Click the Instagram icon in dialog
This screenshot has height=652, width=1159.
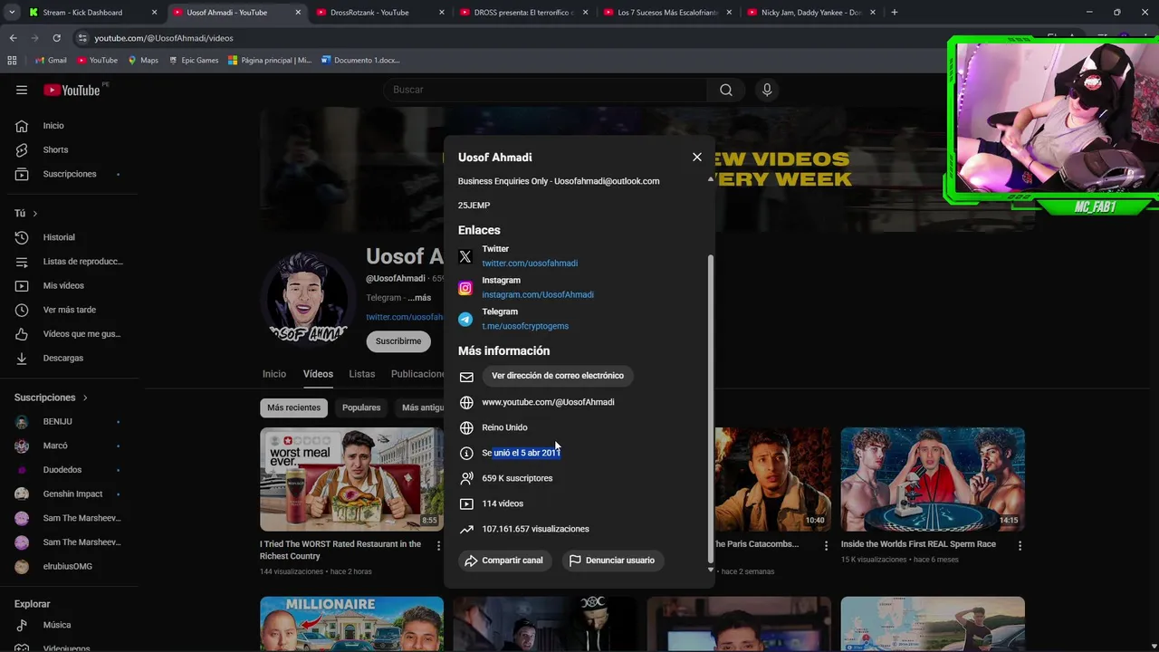coord(465,288)
